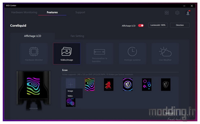Click the Écran section label
Image resolution: width=200 pixels, height=124 pixels.
click(x=65, y=70)
